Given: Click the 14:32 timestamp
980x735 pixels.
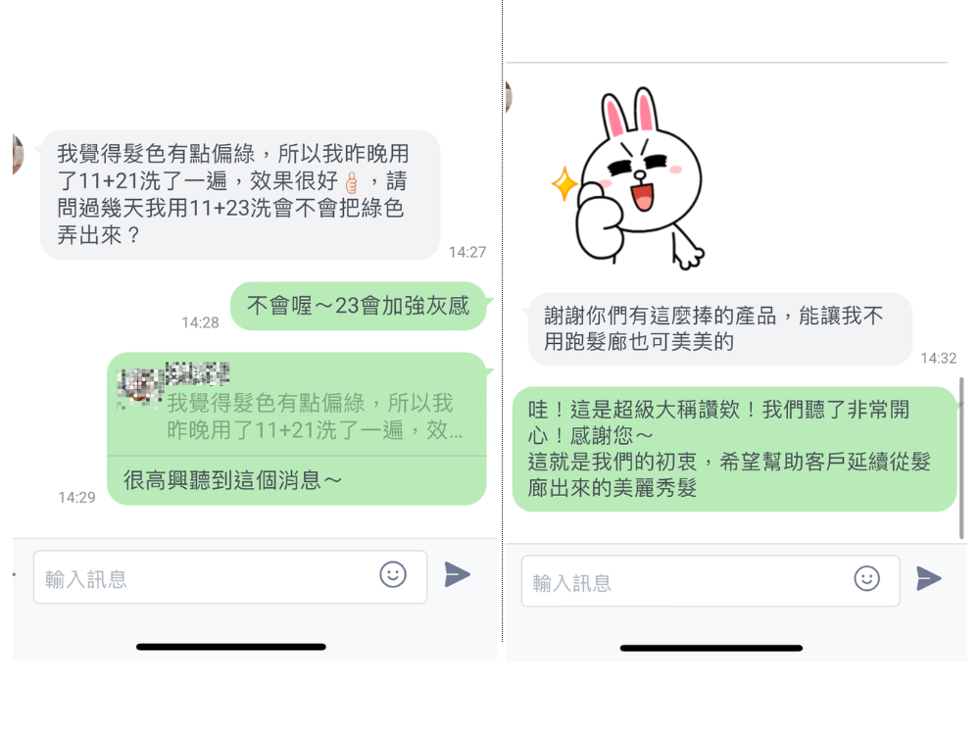Looking at the screenshot, I should pyautogui.click(x=938, y=358).
